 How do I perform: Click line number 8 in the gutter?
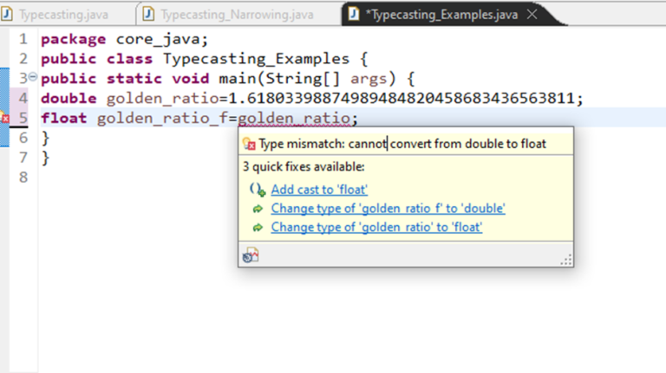pyautogui.click(x=23, y=177)
